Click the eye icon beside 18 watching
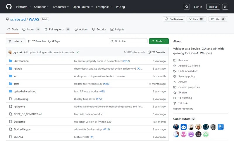The image size is (234, 141). [x=175, y=98]
